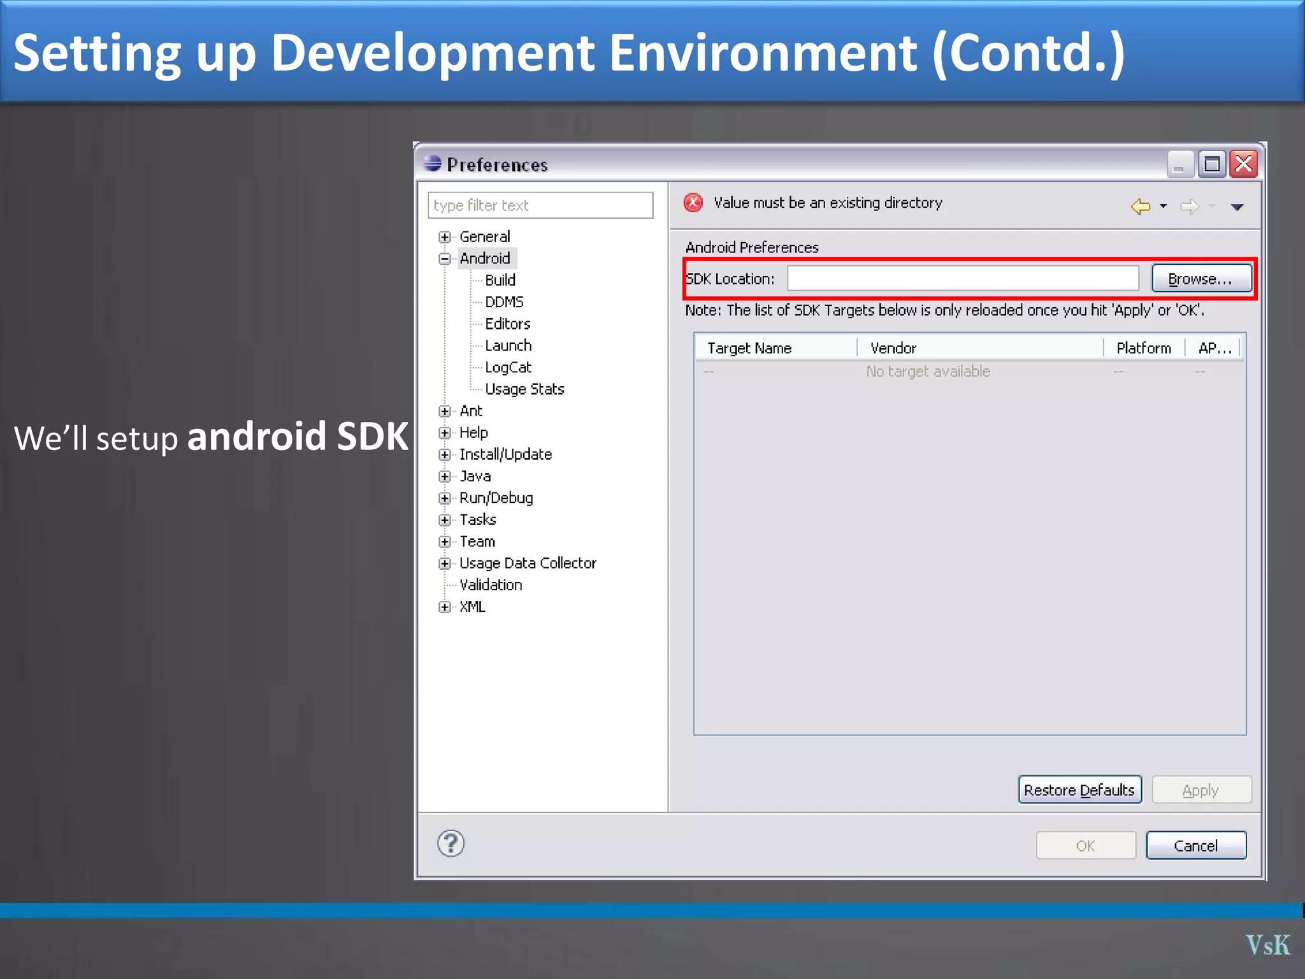
Task: Sort by Target Name column header
Action: 777,348
